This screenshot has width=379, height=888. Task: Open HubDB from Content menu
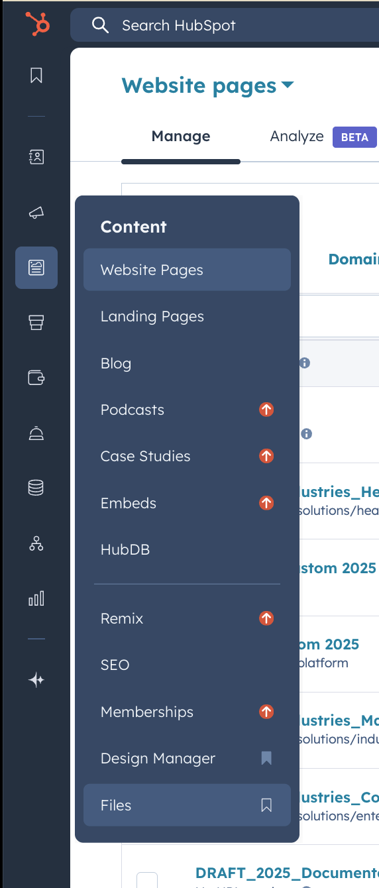click(187, 549)
